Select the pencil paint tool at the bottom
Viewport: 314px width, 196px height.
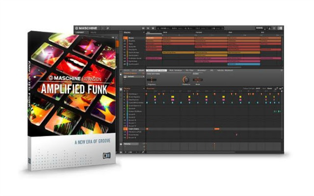tap(143, 152)
